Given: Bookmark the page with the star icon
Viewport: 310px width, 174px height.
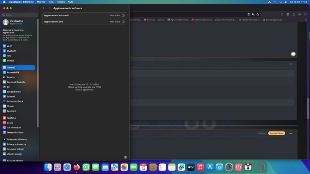Looking at the screenshot, I should tap(258, 14).
